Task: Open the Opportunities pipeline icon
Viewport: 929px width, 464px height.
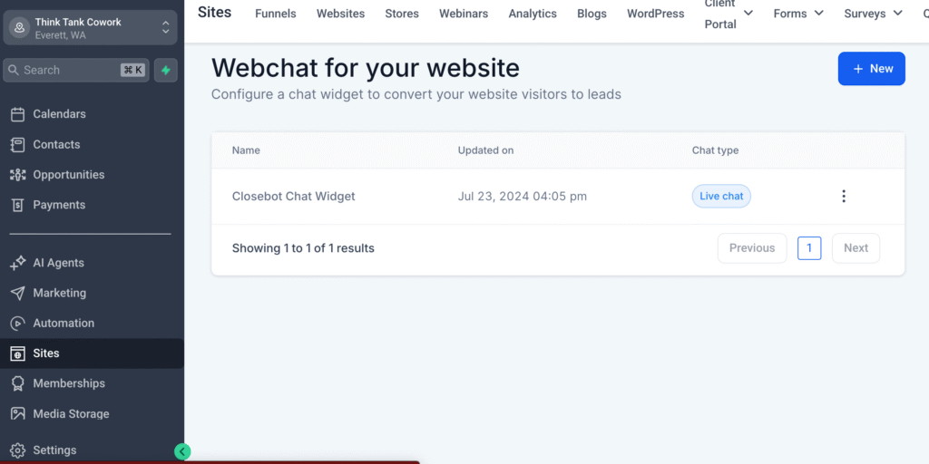Action: 18,175
